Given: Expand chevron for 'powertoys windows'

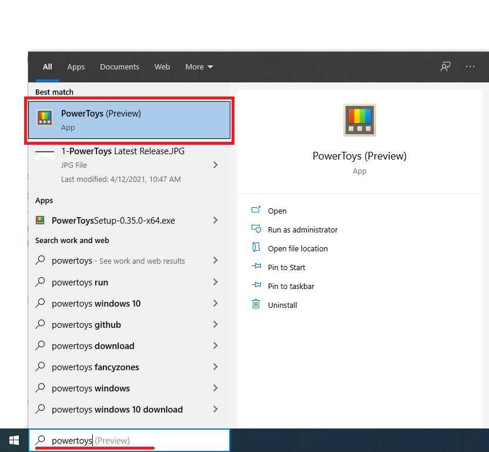Looking at the screenshot, I should click(x=215, y=388).
